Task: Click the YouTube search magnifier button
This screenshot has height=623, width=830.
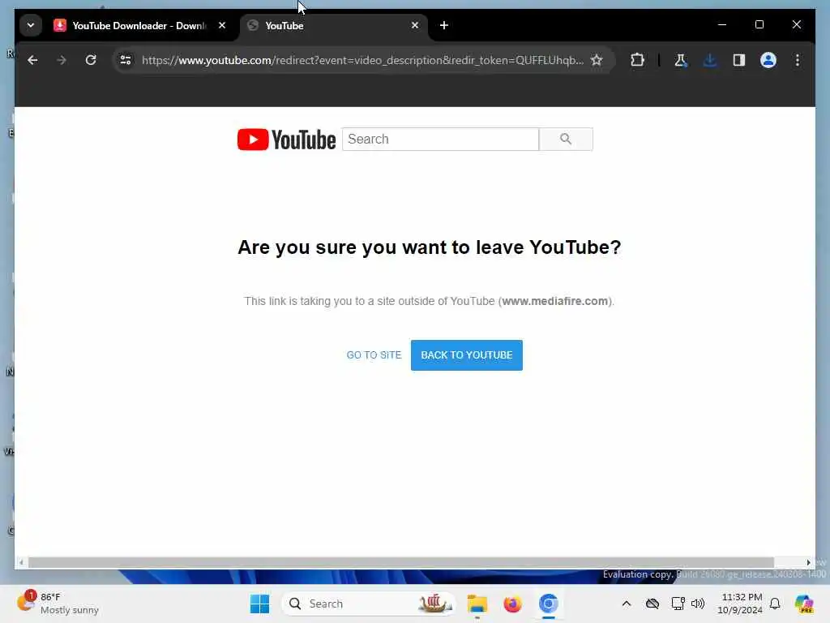Action: [566, 140]
